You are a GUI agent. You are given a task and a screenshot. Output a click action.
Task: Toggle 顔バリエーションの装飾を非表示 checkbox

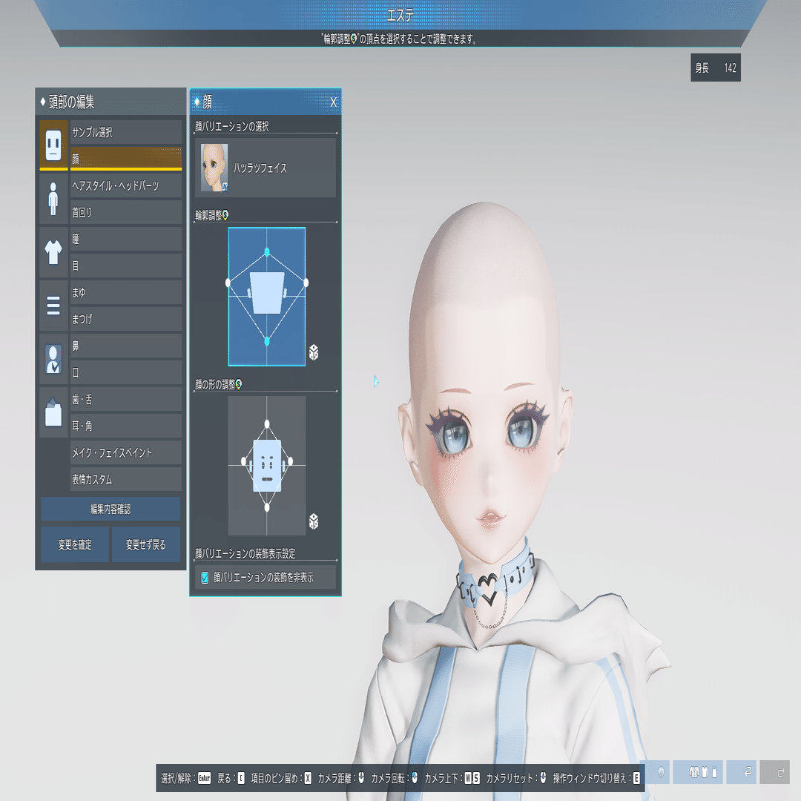(205, 578)
